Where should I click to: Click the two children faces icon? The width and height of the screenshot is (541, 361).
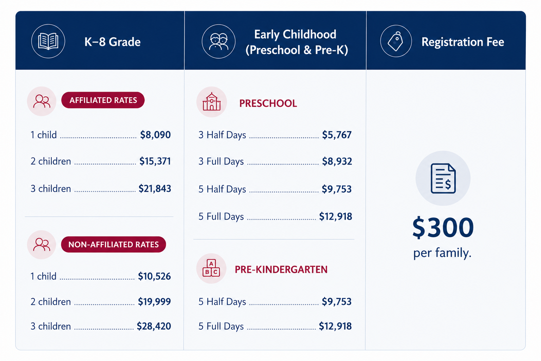219,41
